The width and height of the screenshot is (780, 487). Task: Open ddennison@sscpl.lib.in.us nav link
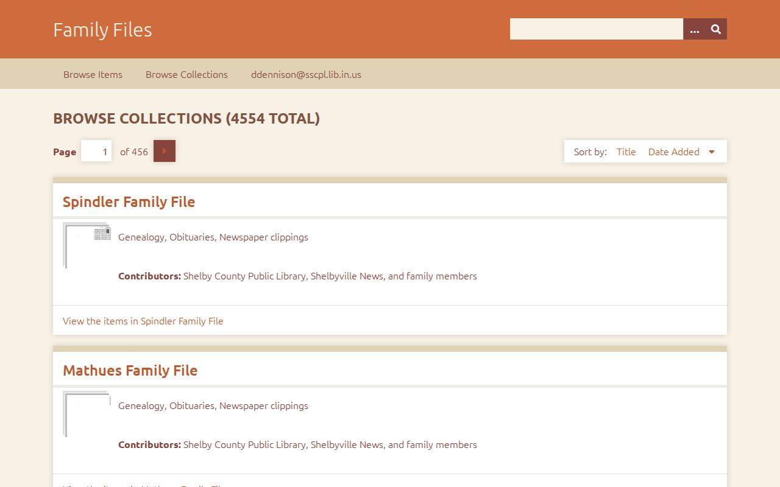click(306, 74)
